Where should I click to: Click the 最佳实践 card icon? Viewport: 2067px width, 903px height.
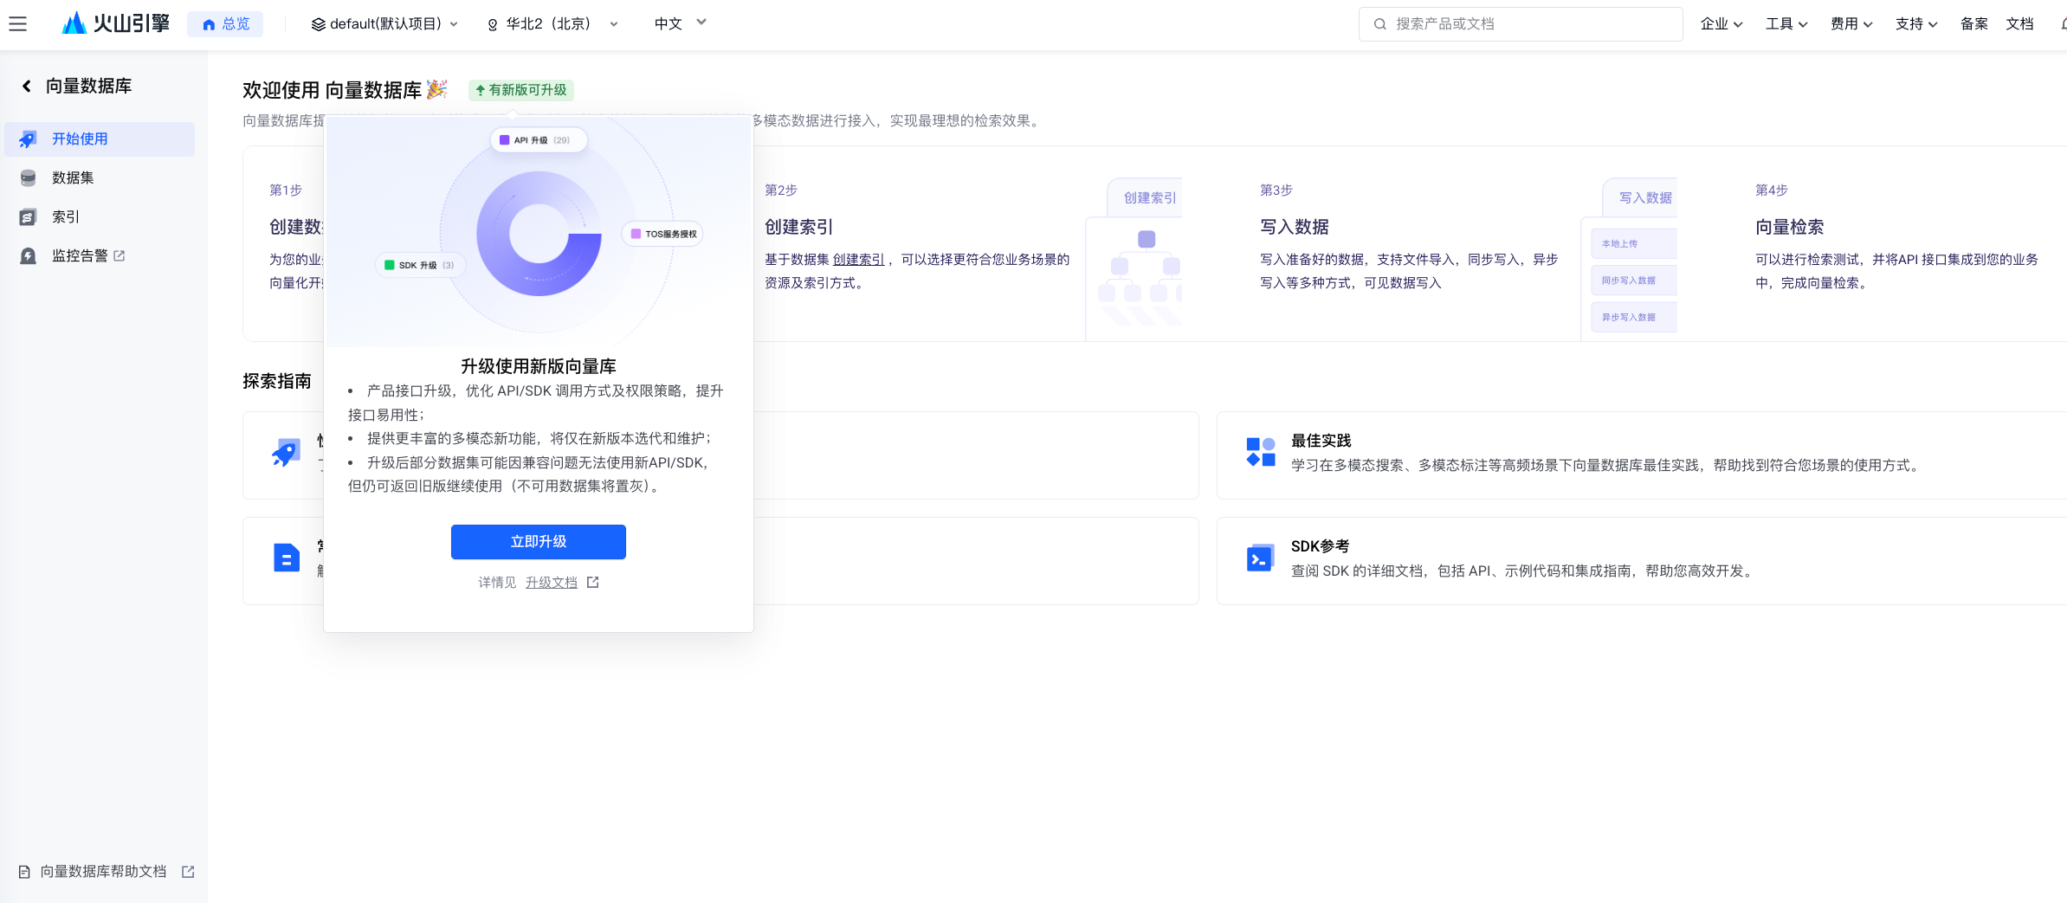click(x=1261, y=452)
